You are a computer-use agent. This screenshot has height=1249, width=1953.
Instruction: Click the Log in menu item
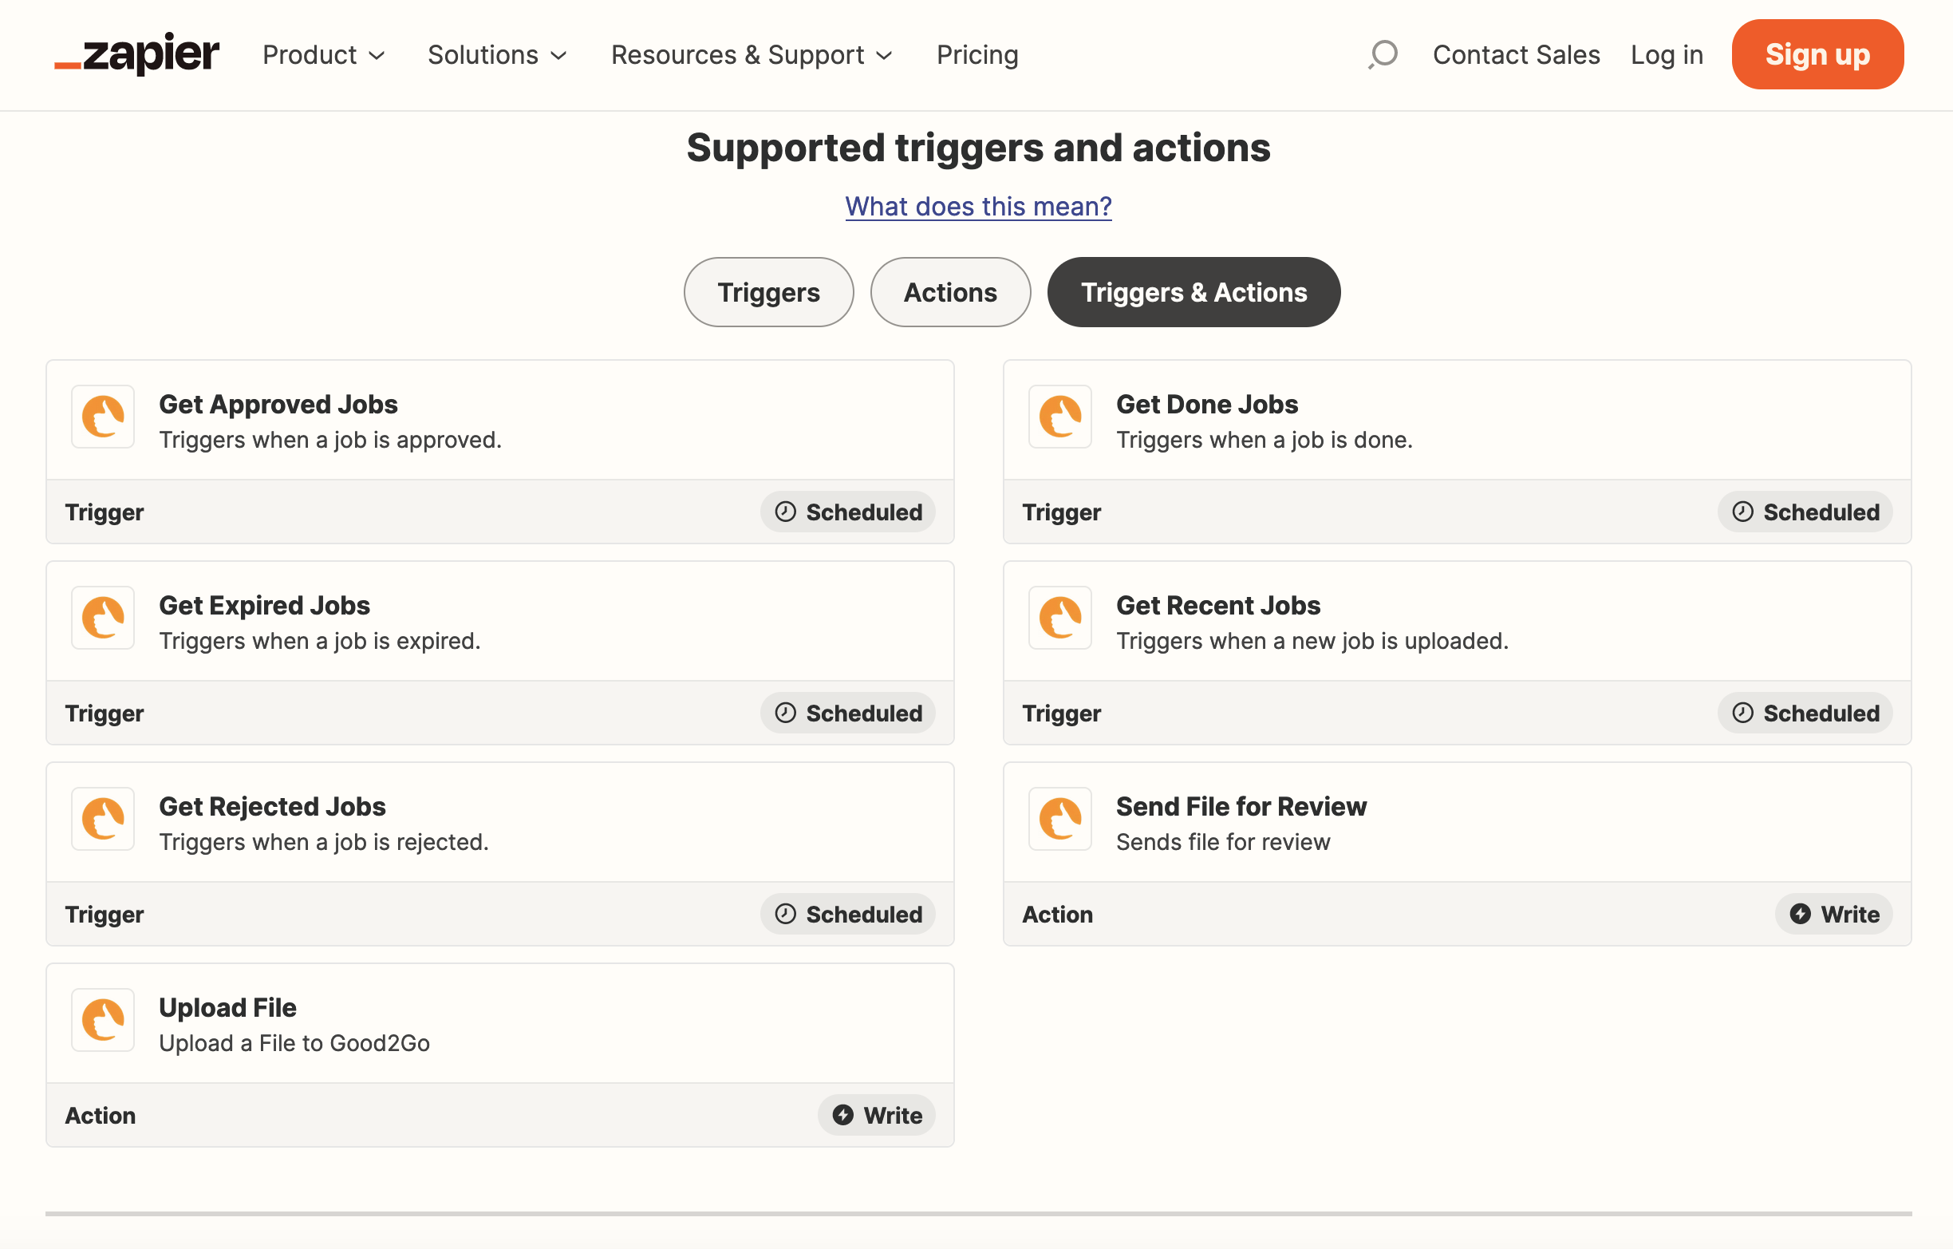pyautogui.click(x=1667, y=56)
